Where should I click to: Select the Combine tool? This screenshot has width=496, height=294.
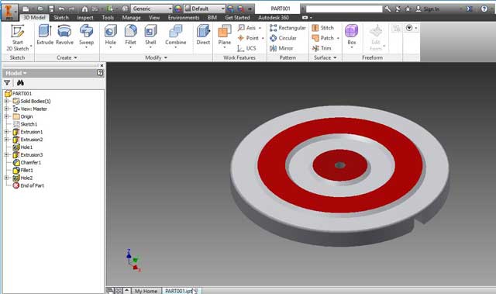(176, 36)
